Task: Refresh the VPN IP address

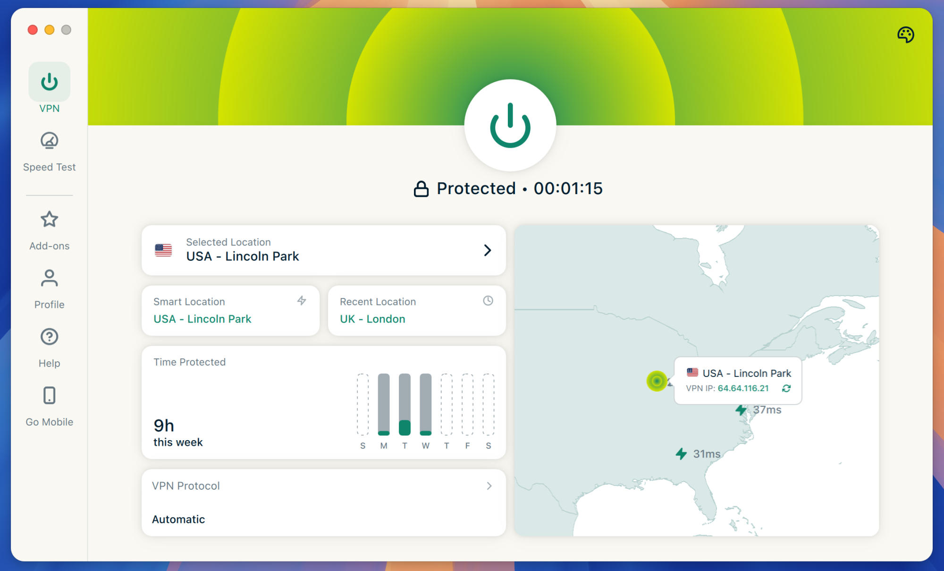Action: 786,388
